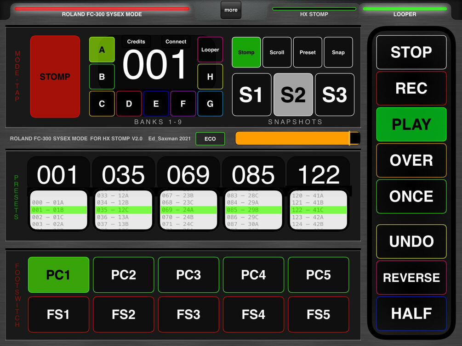Viewport: 462px width, 346px height.
Task: Trigger preset change PC3
Action: point(188,275)
